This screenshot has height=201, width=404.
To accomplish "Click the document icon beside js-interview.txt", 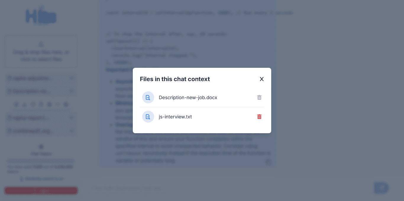I will click(148, 117).
